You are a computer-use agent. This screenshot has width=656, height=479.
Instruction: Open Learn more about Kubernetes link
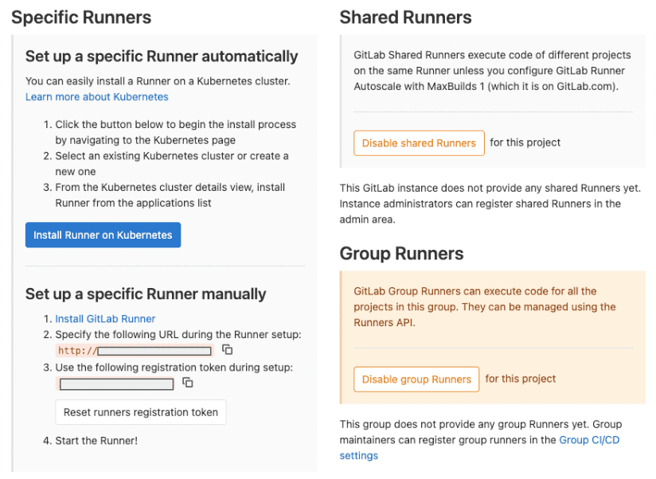coord(97,97)
